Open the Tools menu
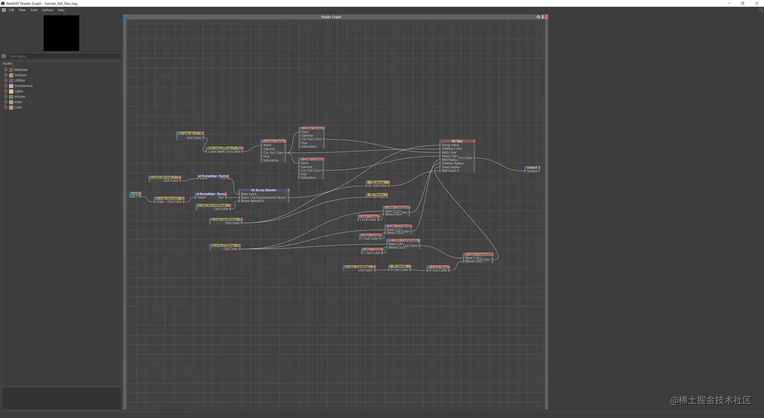The height and width of the screenshot is (418, 764). click(x=33, y=10)
